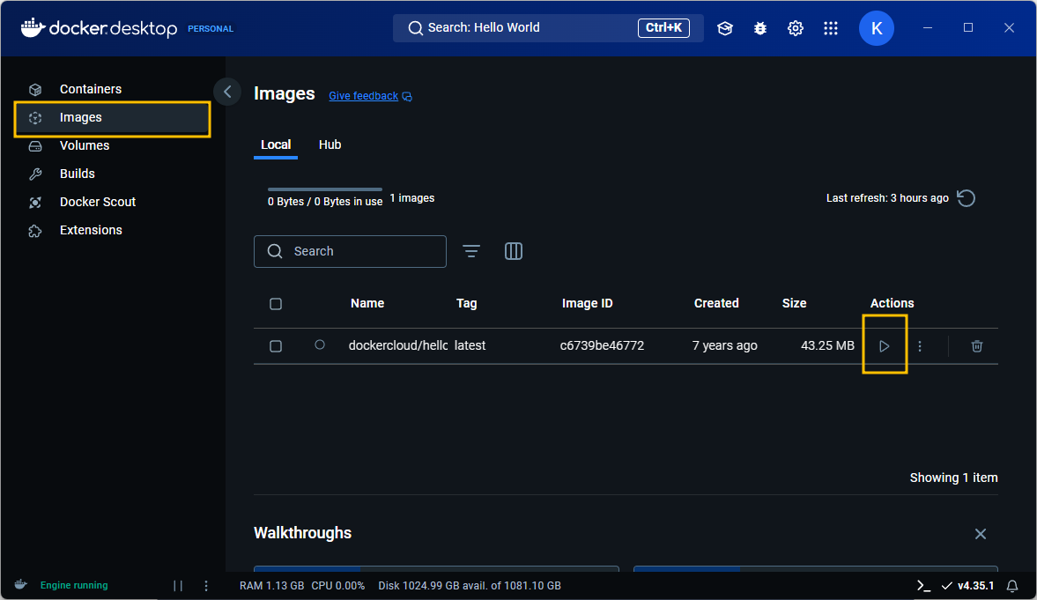Sort by the Tag column header
Screen dimensions: 1037x600
(466, 304)
